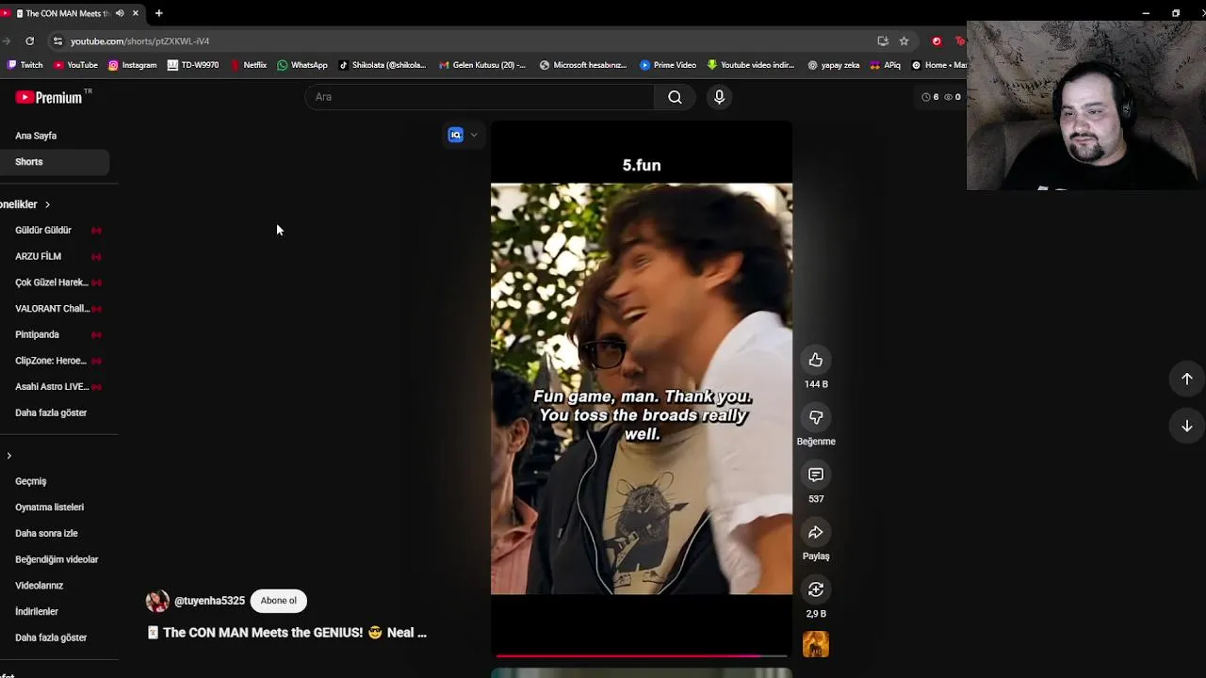The image size is (1206, 678).
Task: Open the Gelen Kutusu Gmail bookmark
Action: (x=482, y=65)
